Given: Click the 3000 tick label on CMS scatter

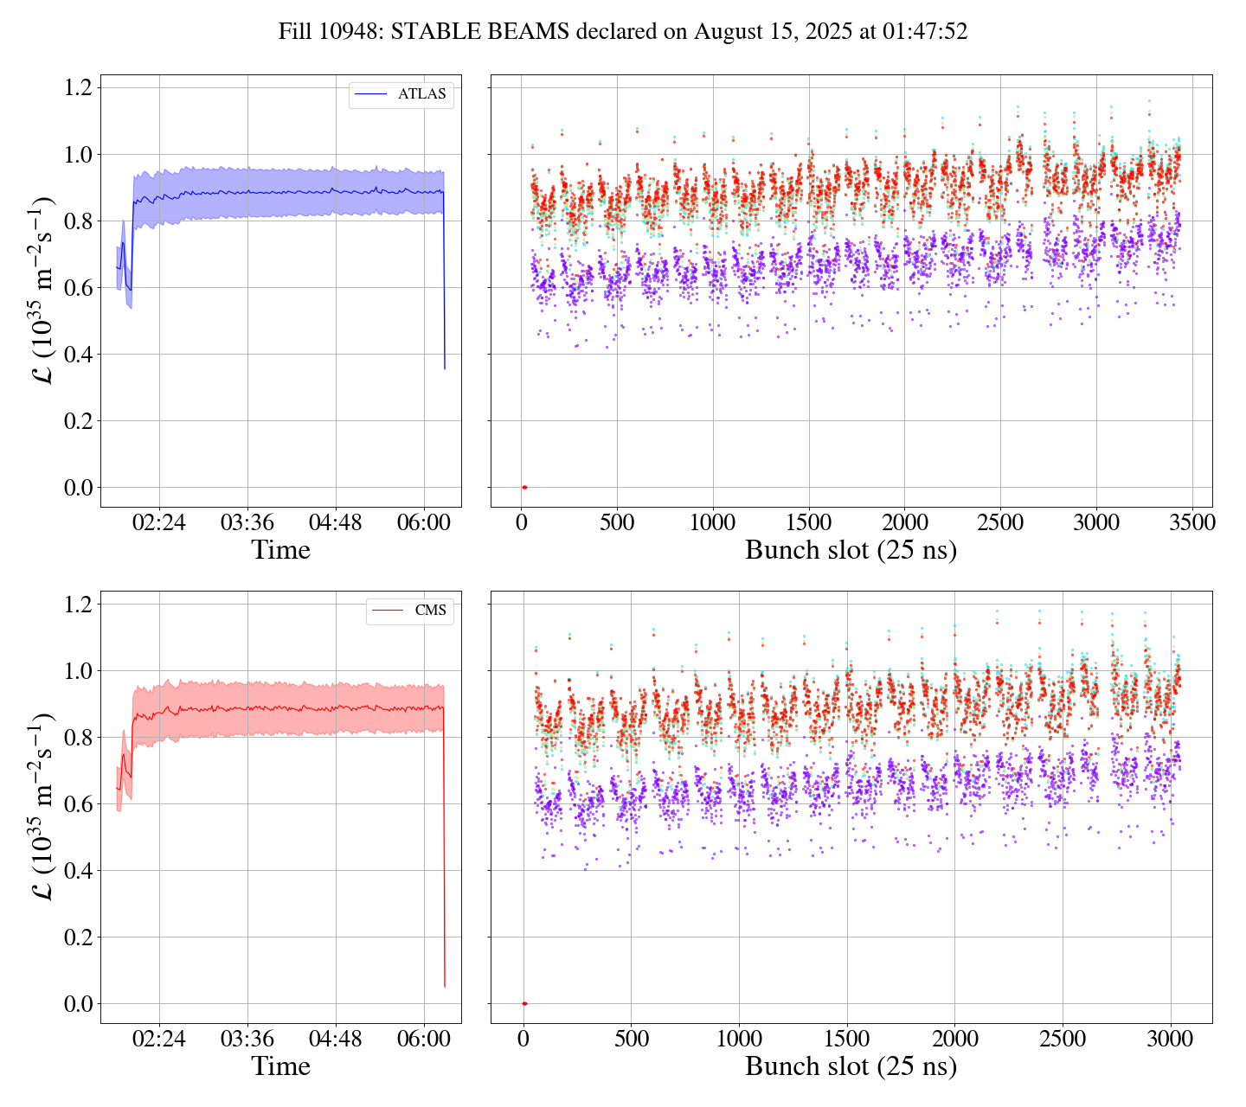Looking at the screenshot, I should point(1170,1040).
